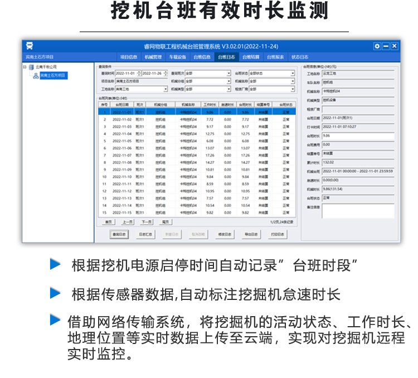Expand the 工地名称 combo box
The image size is (418, 378).
[x=166, y=89]
